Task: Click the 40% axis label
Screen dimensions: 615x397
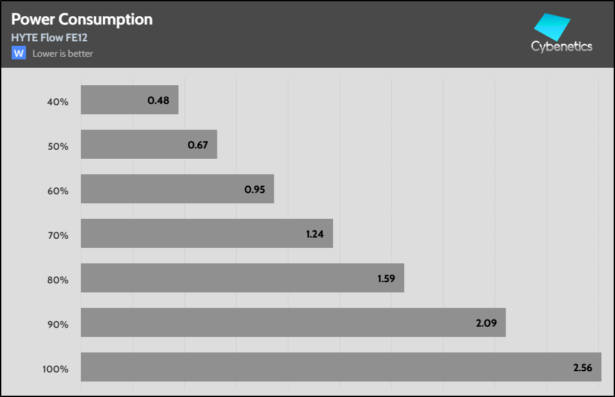Action: [x=58, y=102]
